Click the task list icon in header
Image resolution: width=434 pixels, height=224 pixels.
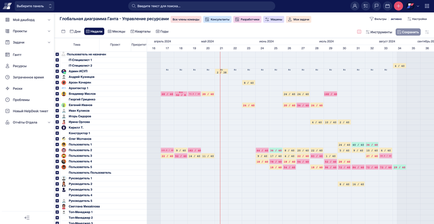pyautogui.click(x=366, y=6)
